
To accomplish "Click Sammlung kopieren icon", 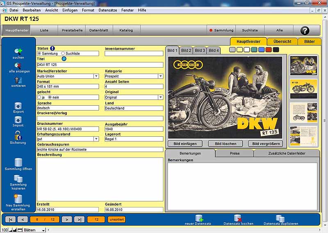I will [18, 179].
